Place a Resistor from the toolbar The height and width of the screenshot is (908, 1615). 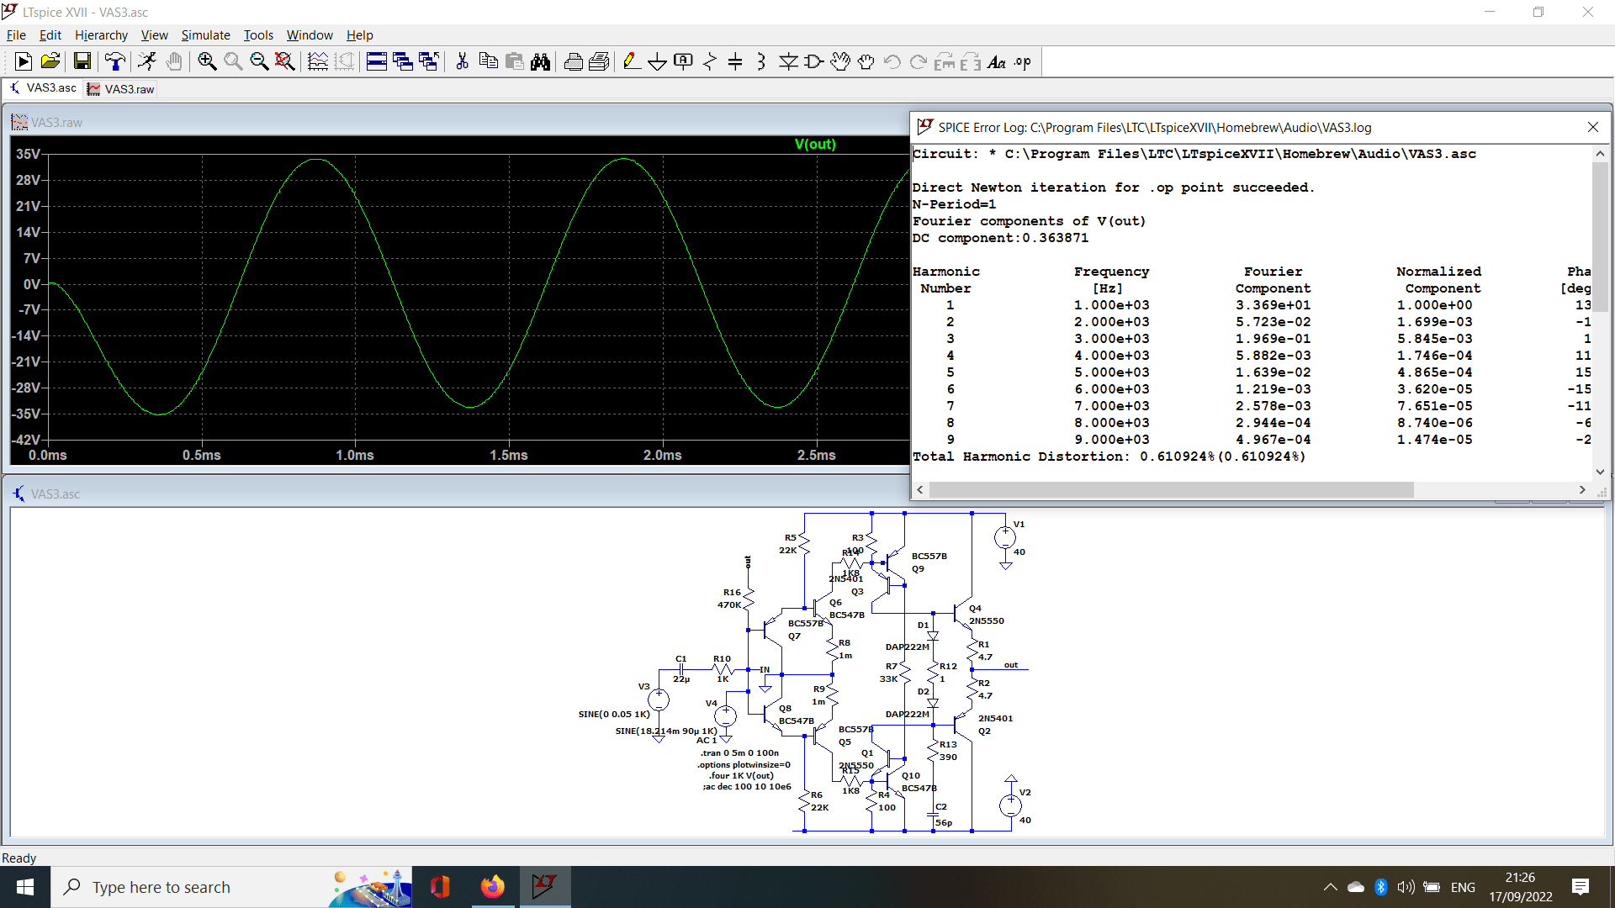710,61
